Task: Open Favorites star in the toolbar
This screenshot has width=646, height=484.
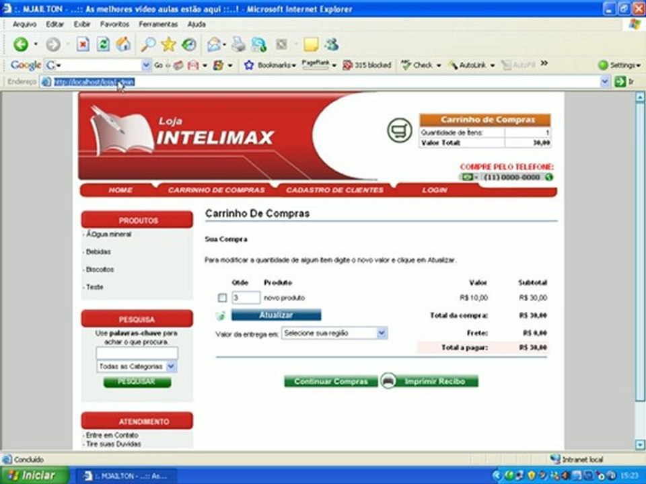Action: [x=168, y=44]
